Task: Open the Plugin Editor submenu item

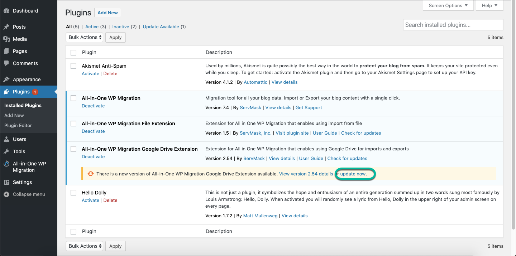Action: [18, 125]
